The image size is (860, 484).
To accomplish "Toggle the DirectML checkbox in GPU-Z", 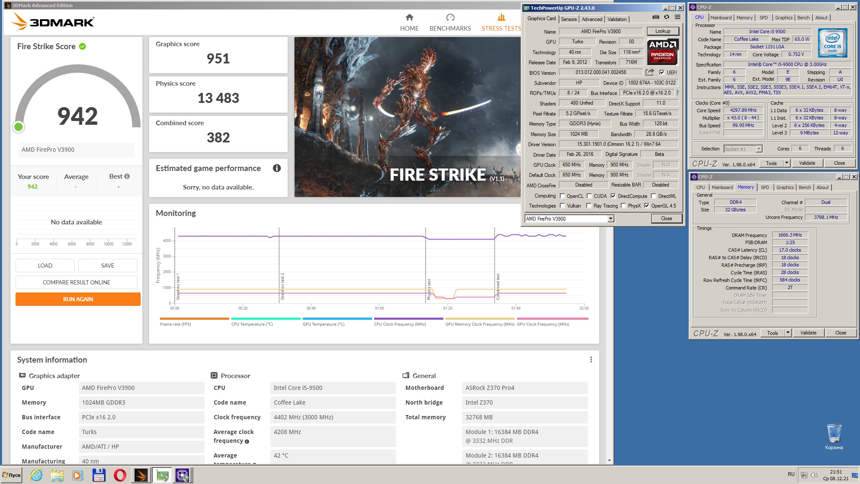I will (653, 196).
